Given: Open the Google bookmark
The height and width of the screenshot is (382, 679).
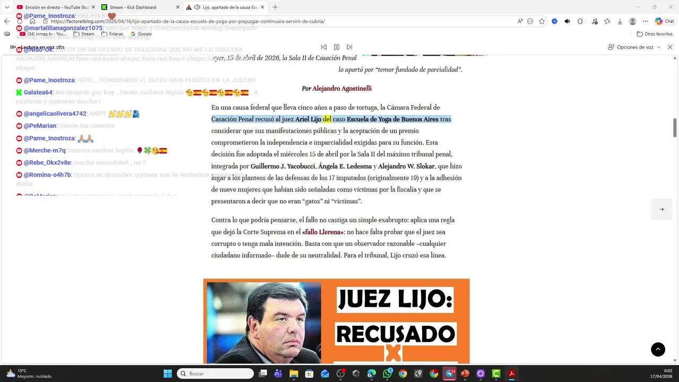Looking at the screenshot, I should [141, 34].
